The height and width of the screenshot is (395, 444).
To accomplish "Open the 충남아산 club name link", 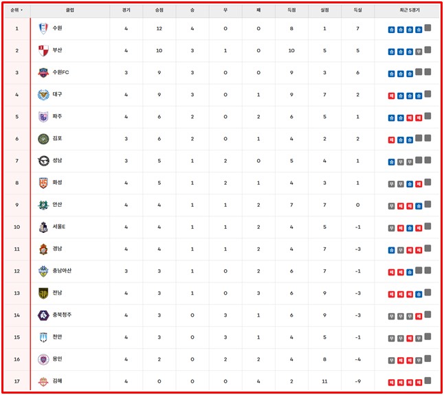I will tap(62, 271).
